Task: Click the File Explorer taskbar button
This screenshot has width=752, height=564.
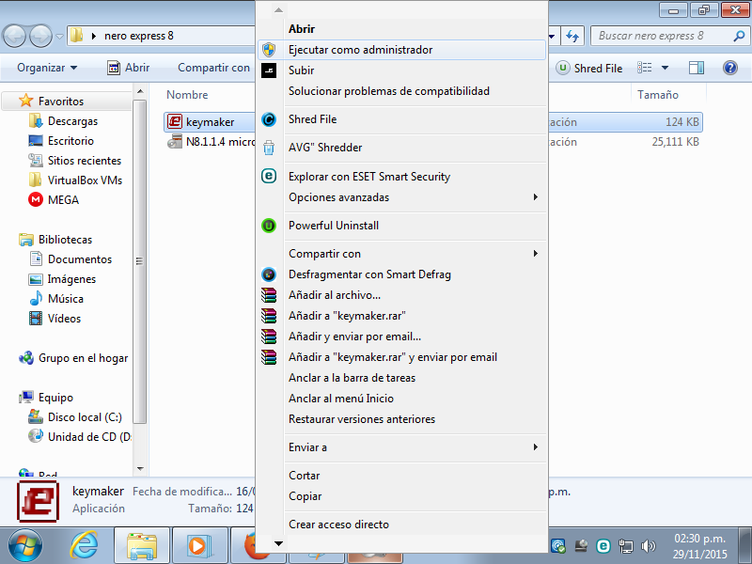Action: [x=142, y=546]
